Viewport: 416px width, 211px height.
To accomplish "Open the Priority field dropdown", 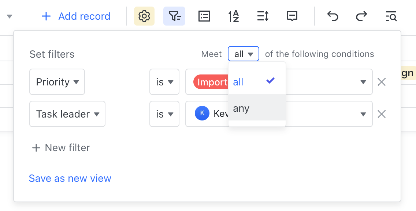I will 57,82.
